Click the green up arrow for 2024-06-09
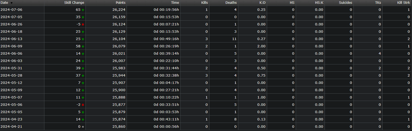The width and height of the screenshot is (412, 131). click(83, 46)
